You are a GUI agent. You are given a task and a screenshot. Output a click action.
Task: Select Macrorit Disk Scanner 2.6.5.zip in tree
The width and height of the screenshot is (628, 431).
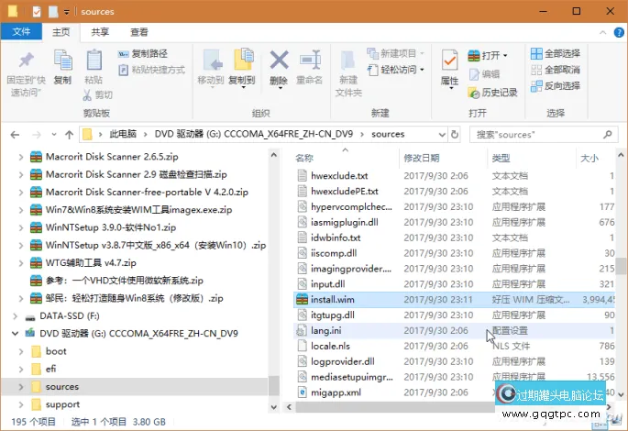pyautogui.click(x=112, y=157)
